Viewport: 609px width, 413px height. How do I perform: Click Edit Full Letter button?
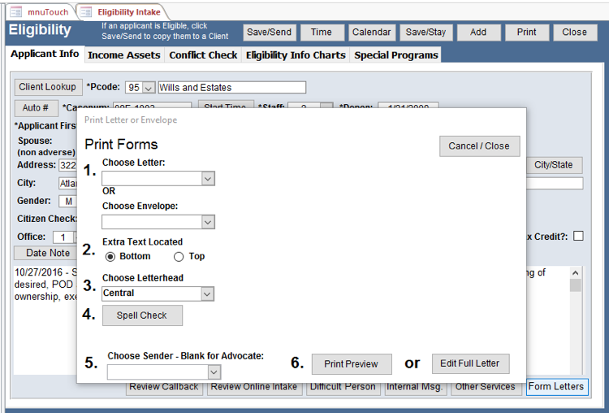pyautogui.click(x=470, y=363)
